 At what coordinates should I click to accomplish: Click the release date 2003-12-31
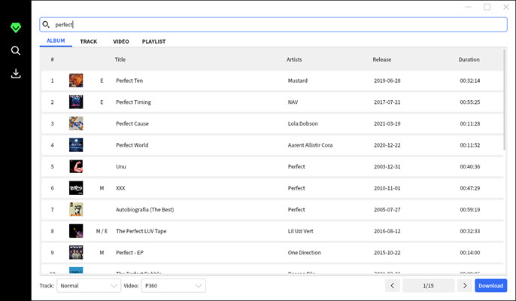[387, 166]
